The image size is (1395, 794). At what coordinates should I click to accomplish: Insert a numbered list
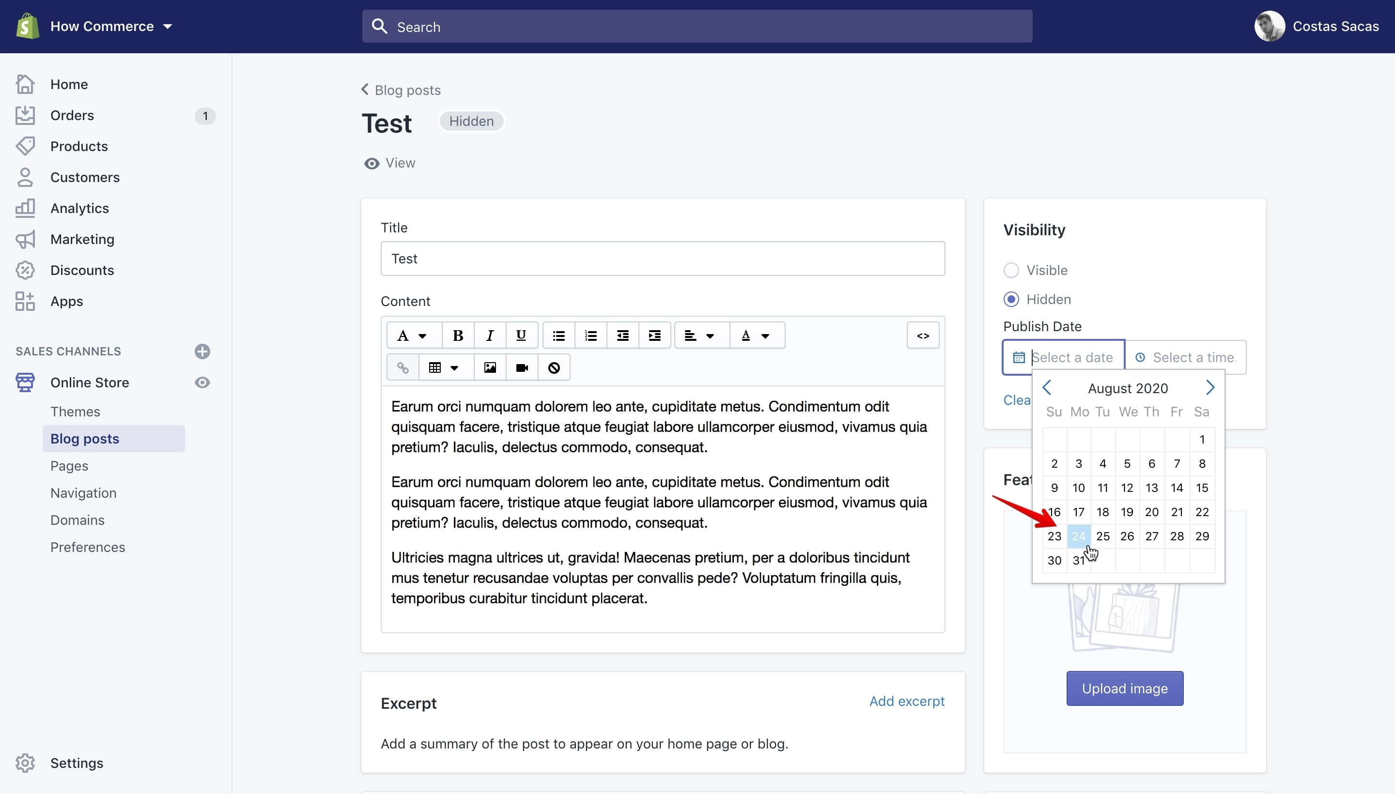coord(591,336)
